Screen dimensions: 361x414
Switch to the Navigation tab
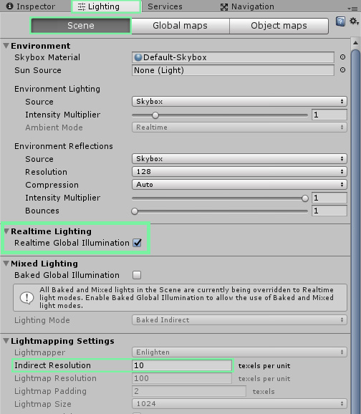247,6
